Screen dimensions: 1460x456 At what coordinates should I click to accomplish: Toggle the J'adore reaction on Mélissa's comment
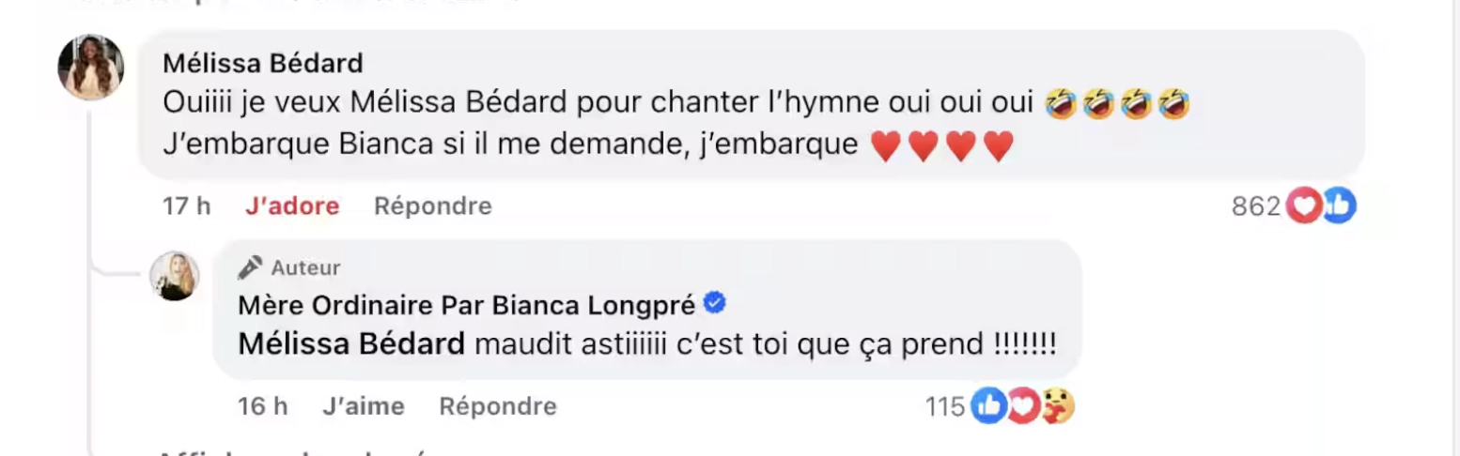(291, 205)
